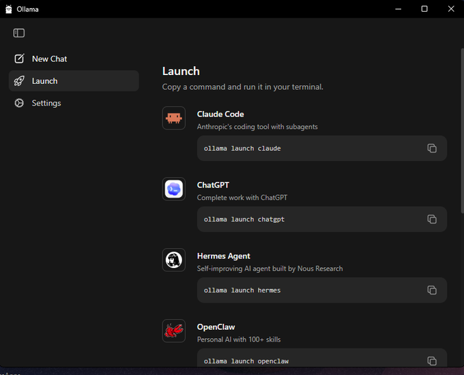Click the Settings gear icon

pos(19,103)
